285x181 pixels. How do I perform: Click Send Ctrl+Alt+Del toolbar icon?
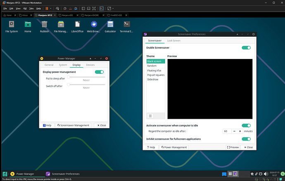(57, 9)
